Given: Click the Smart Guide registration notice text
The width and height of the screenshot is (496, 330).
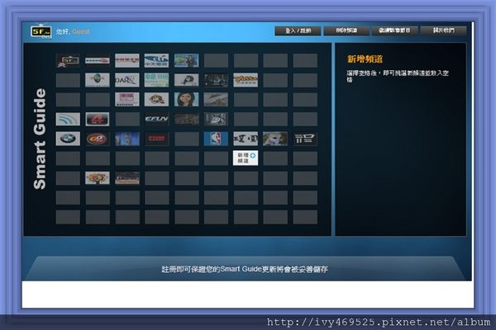Looking at the screenshot, I should click(x=245, y=269).
